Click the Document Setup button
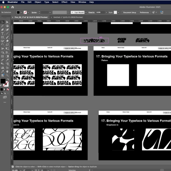The image size is (171, 171). (x=130, y=12)
